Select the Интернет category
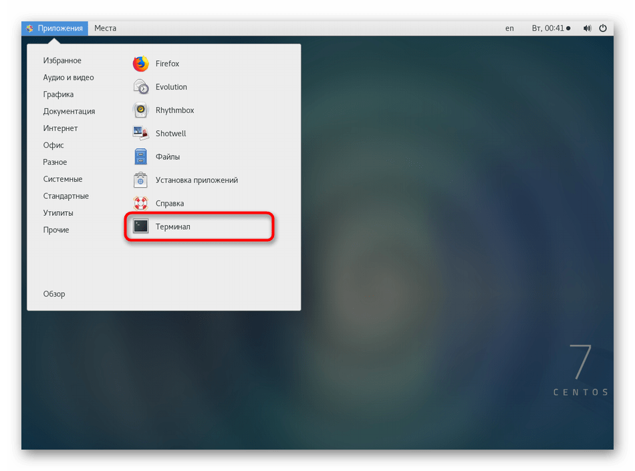Screen dimensions: 635x471 tap(60, 128)
